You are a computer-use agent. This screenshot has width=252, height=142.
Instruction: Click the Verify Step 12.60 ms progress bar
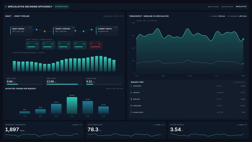coord(64,84)
